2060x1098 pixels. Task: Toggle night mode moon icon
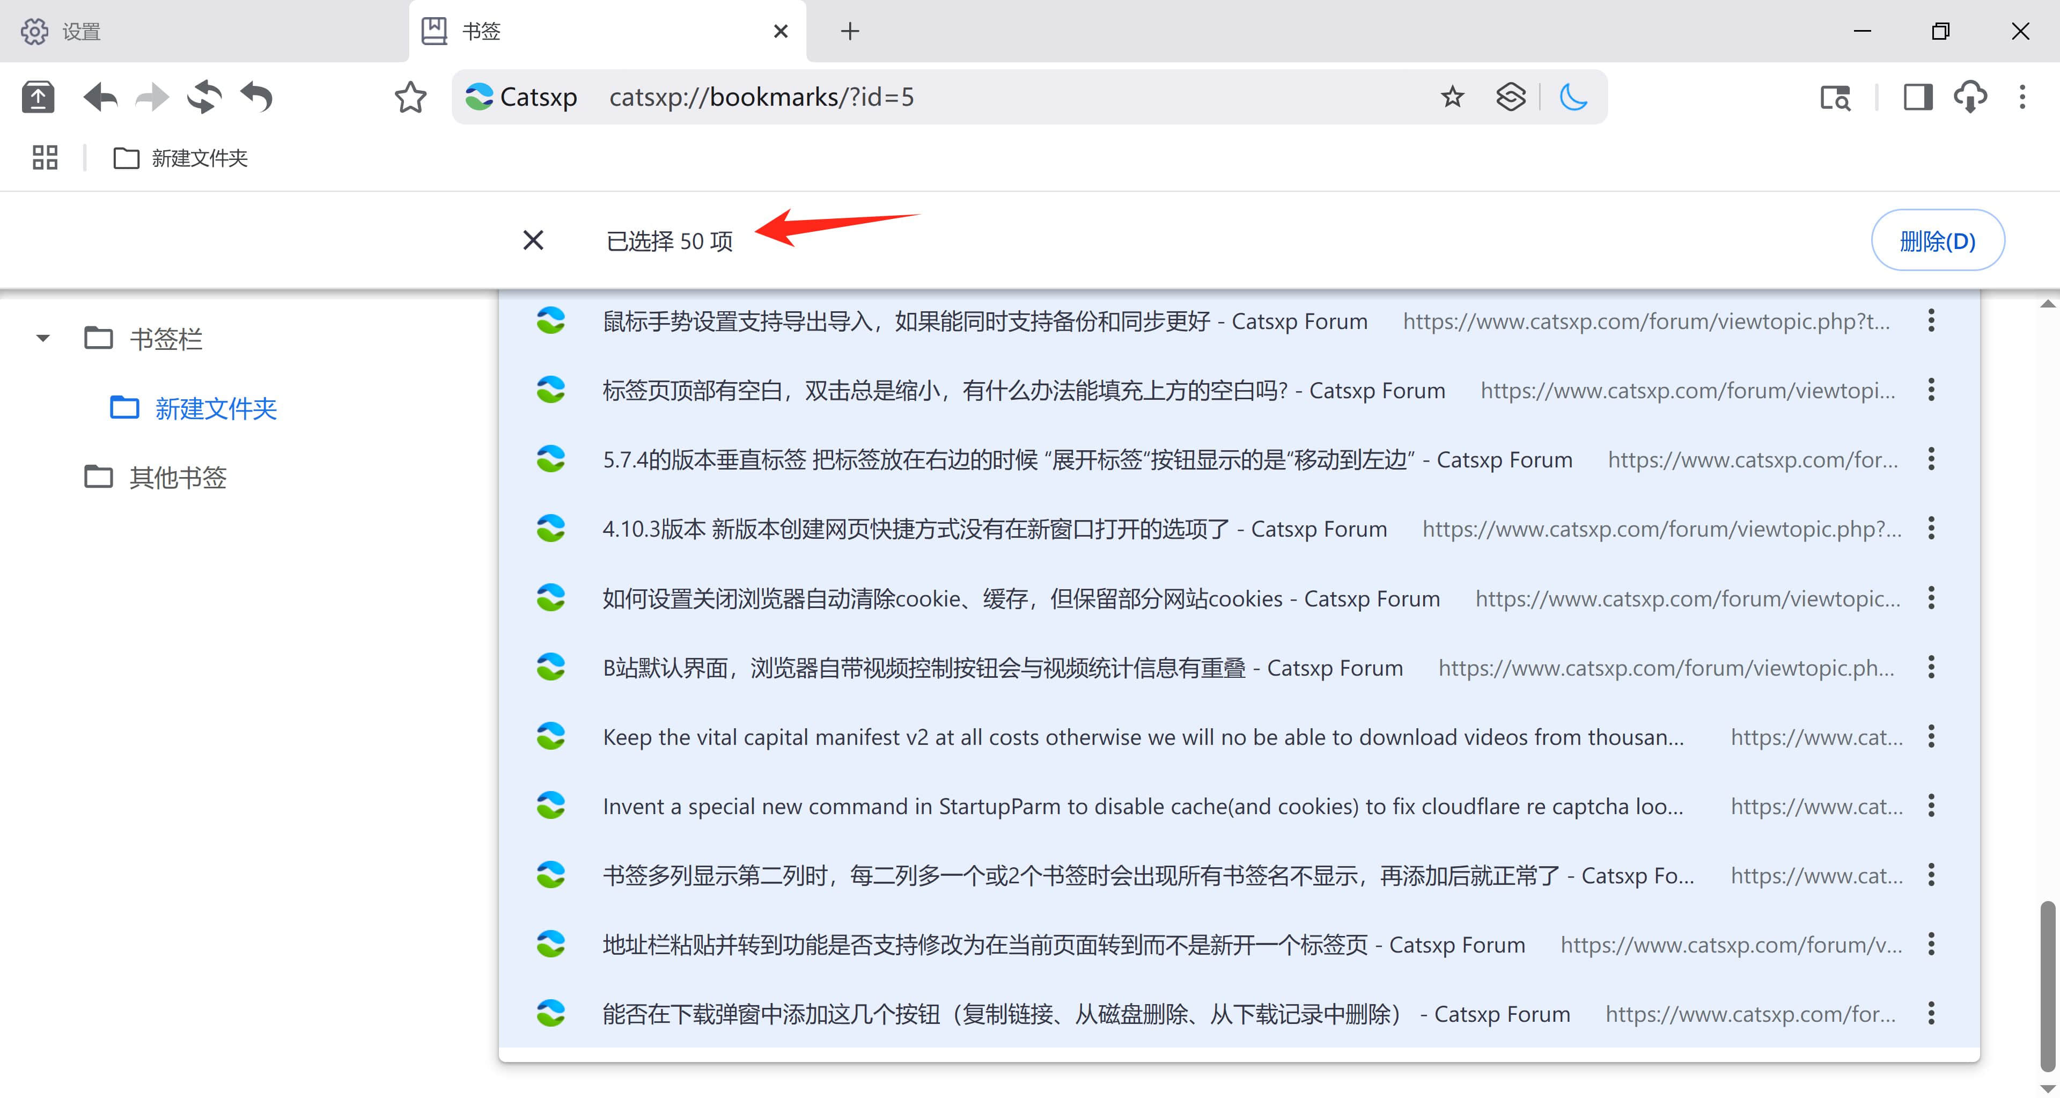click(x=1573, y=97)
